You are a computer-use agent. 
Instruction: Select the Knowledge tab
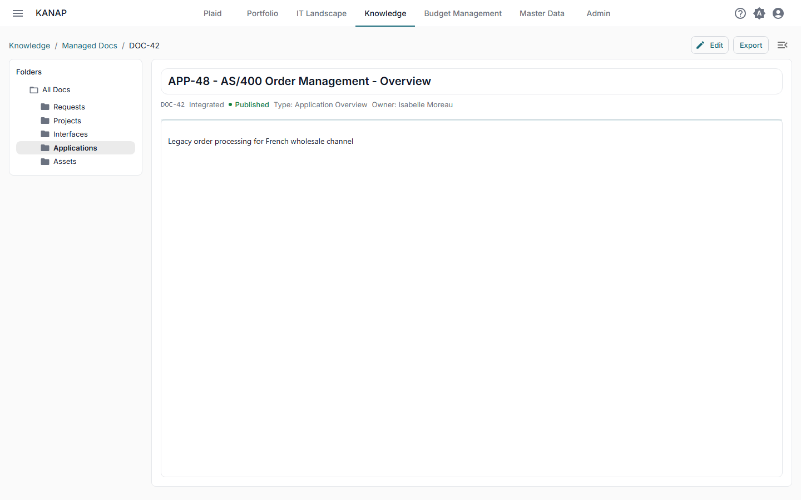[x=385, y=13]
